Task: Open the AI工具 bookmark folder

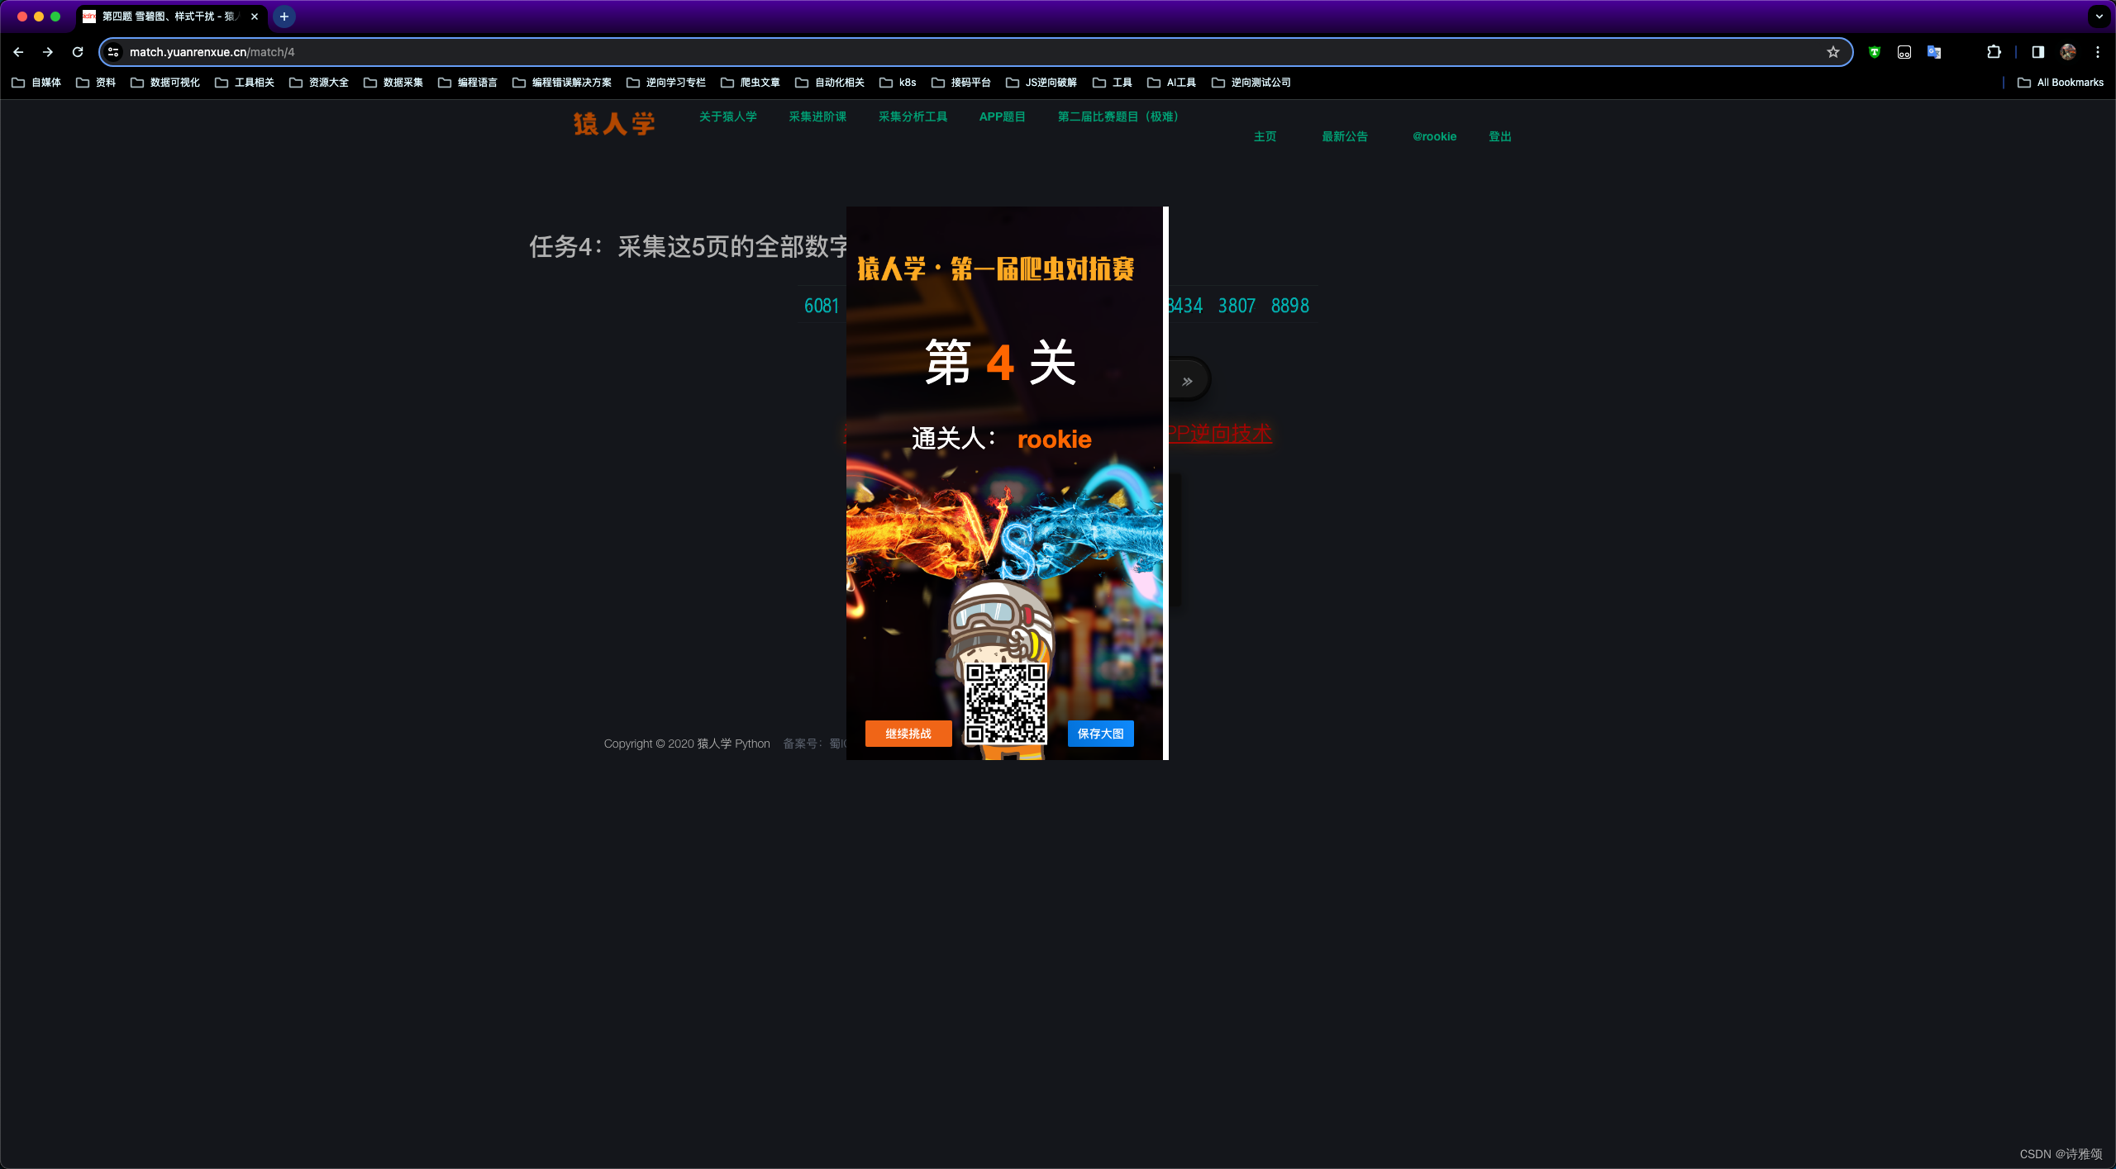Action: pyautogui.click(x=1172, y=83)
